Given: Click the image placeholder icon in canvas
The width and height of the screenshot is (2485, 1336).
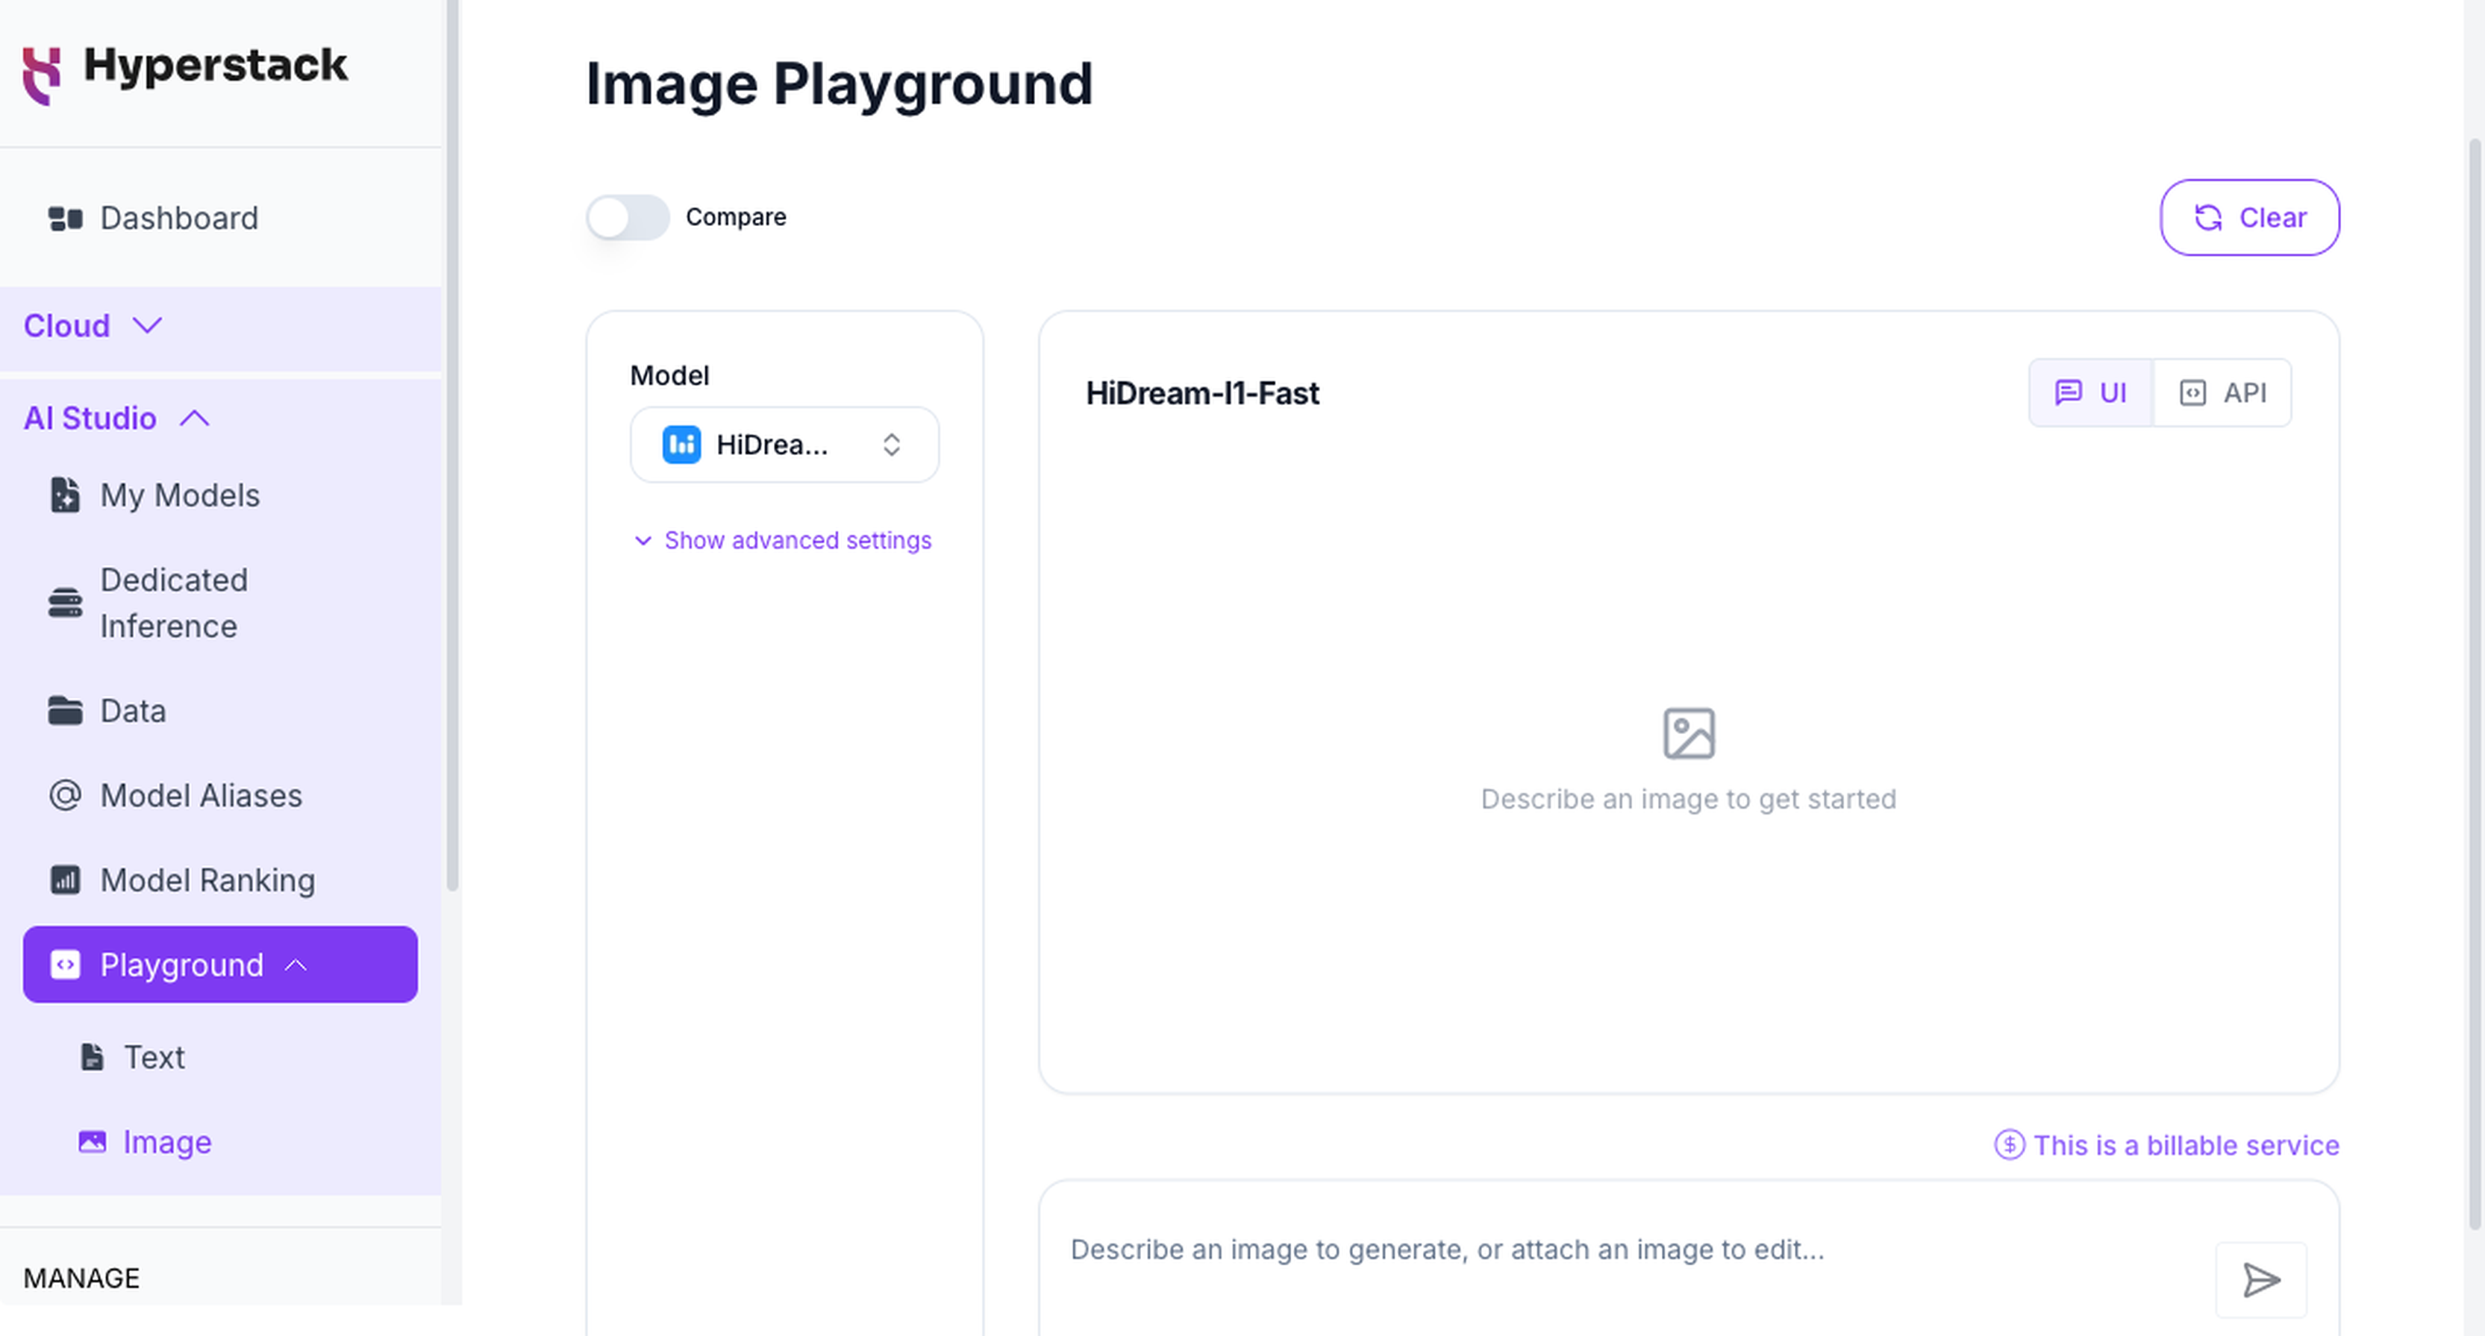Looking at the screenshot, I should [x=1690, y=734].
